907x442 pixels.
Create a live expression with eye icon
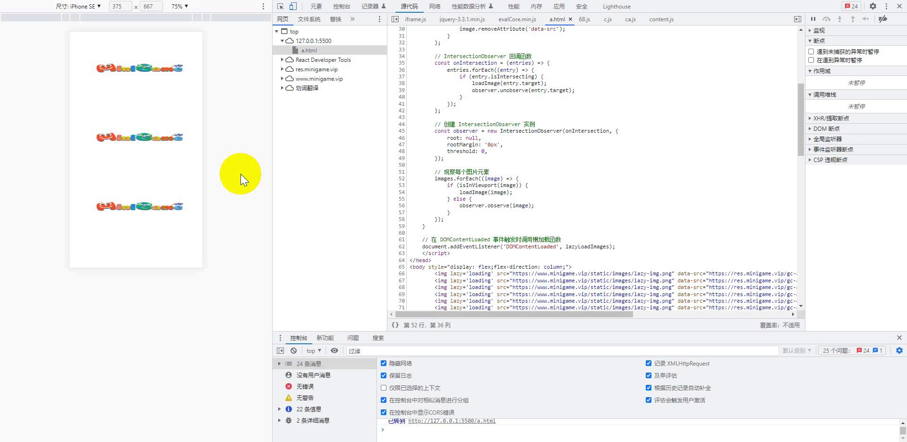[x=334, y=350]
